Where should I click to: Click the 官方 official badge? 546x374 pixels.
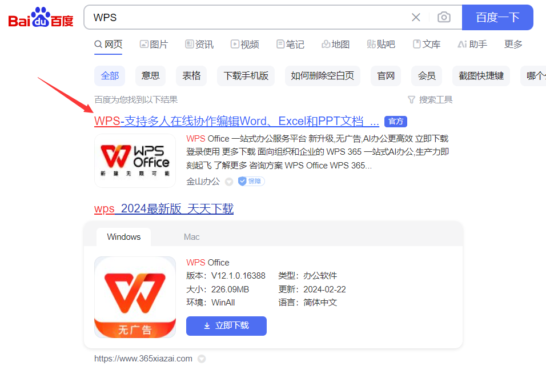click(395, 122)
